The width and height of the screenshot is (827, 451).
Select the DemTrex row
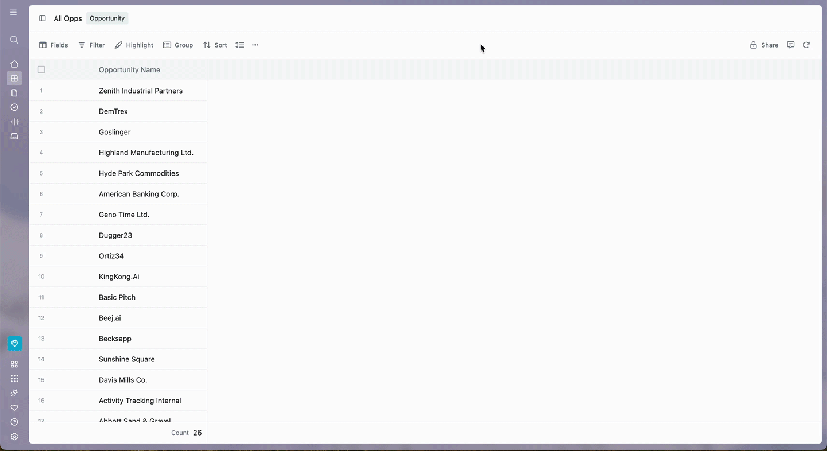tap(118, 111)
